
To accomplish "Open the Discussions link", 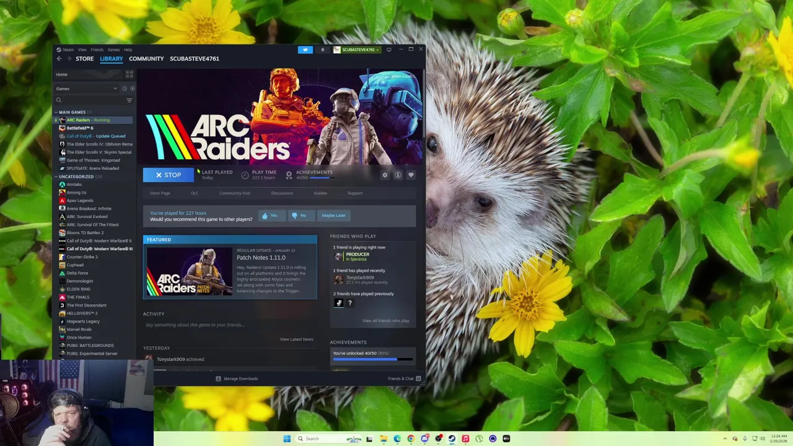I will click(x=282, y=193).
